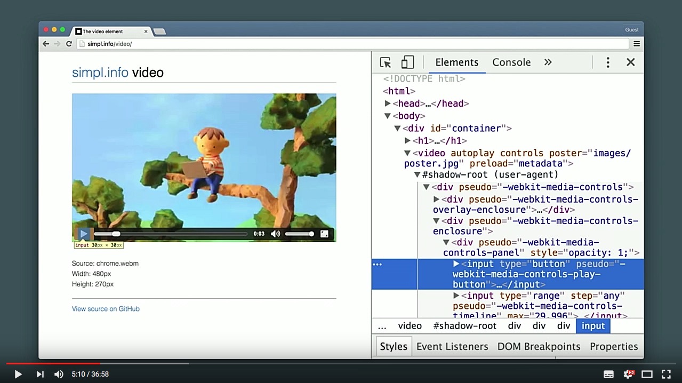This screenshot has height=383, width=682.
Task: Close the "The video element" tab
Action: pyautogui.click(x=146, y=31)
